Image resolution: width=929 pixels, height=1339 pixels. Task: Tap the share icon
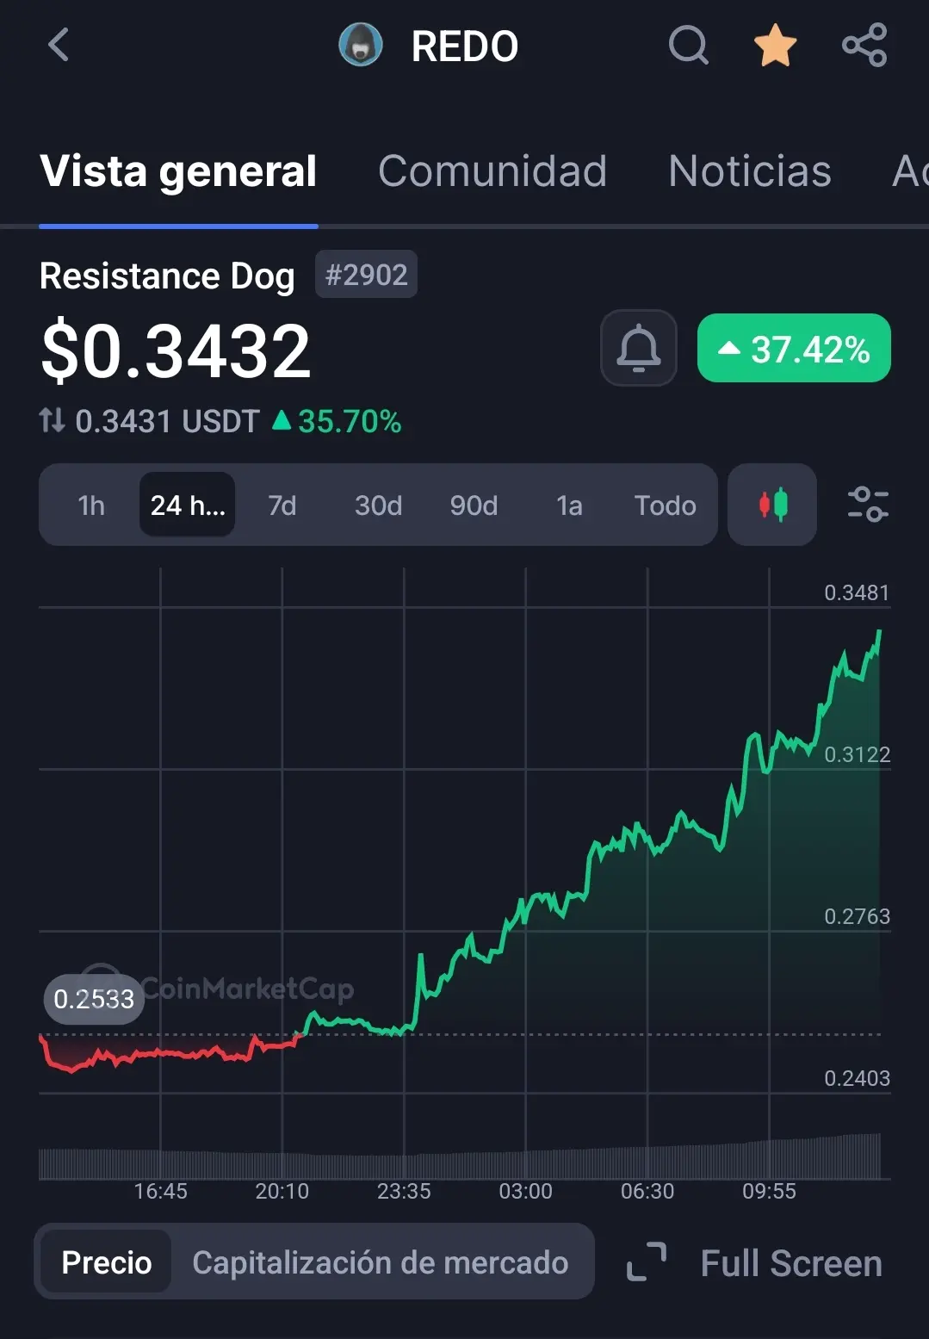pyautogui.click(x=864, y=45)
